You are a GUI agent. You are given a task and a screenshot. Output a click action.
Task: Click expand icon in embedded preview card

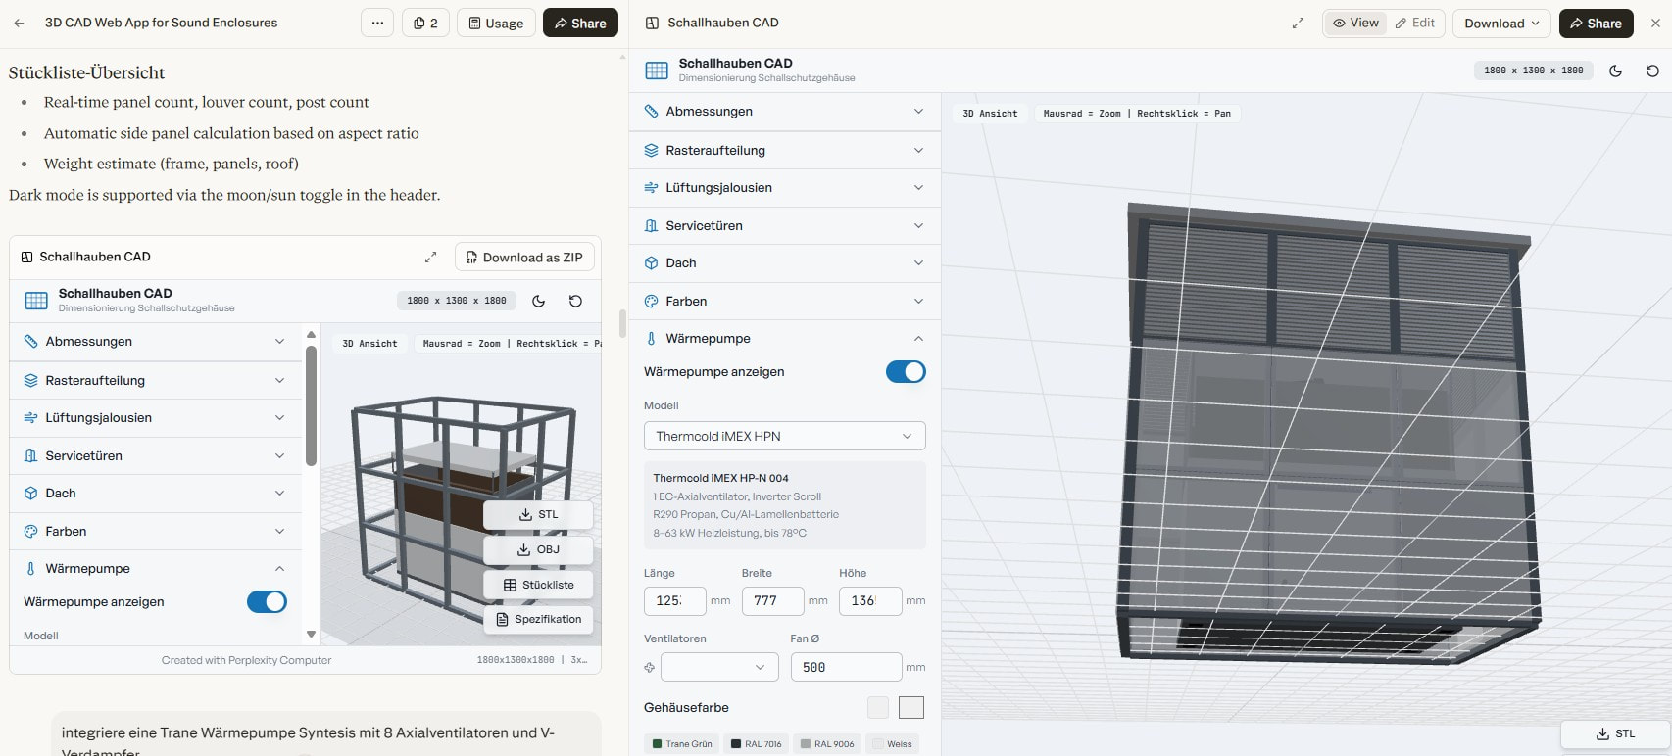coord(430,257)
